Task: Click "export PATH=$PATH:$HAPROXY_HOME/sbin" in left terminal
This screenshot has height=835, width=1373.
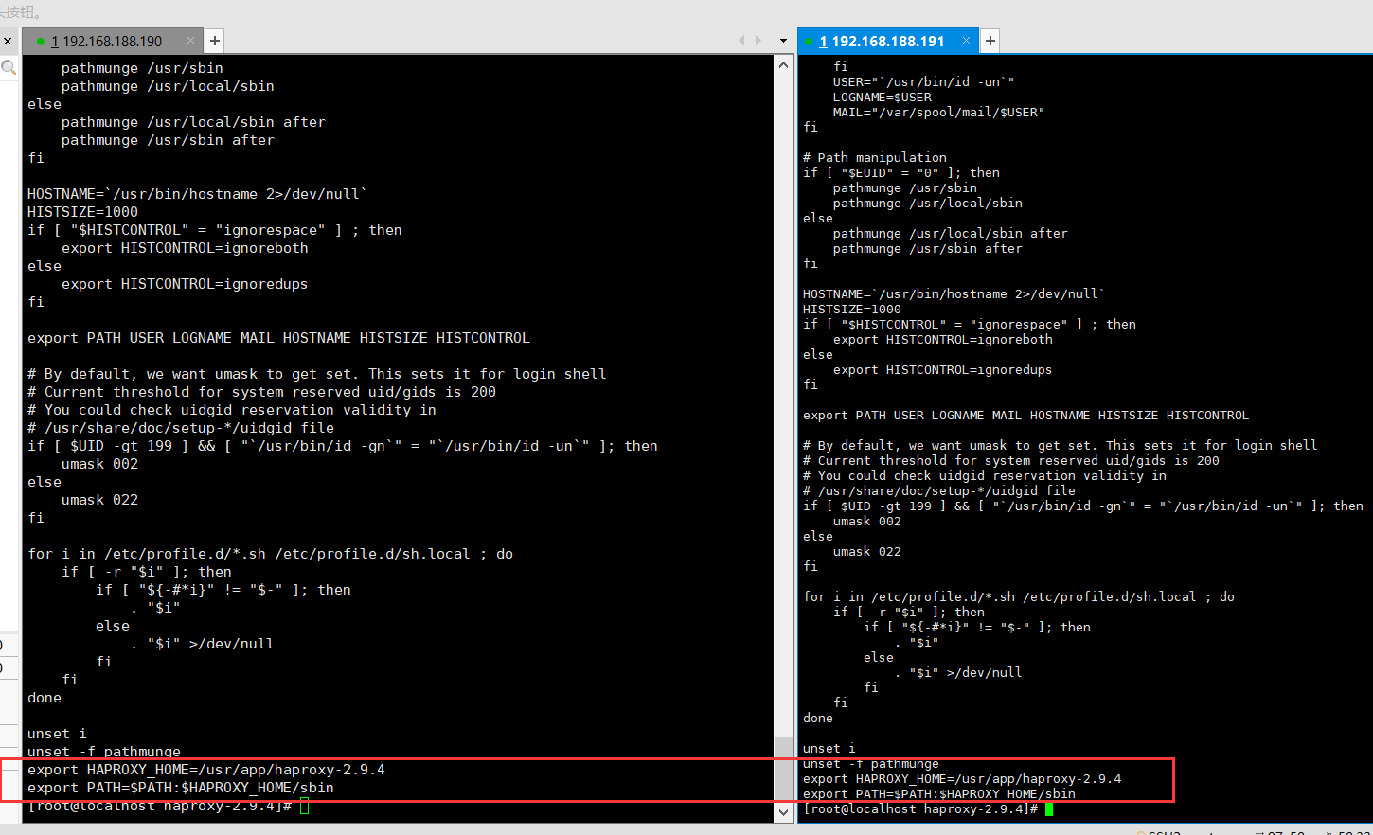Action: pos(181,788)
